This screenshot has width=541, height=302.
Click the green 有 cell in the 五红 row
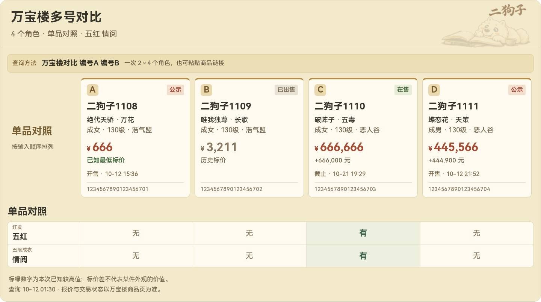363,233
